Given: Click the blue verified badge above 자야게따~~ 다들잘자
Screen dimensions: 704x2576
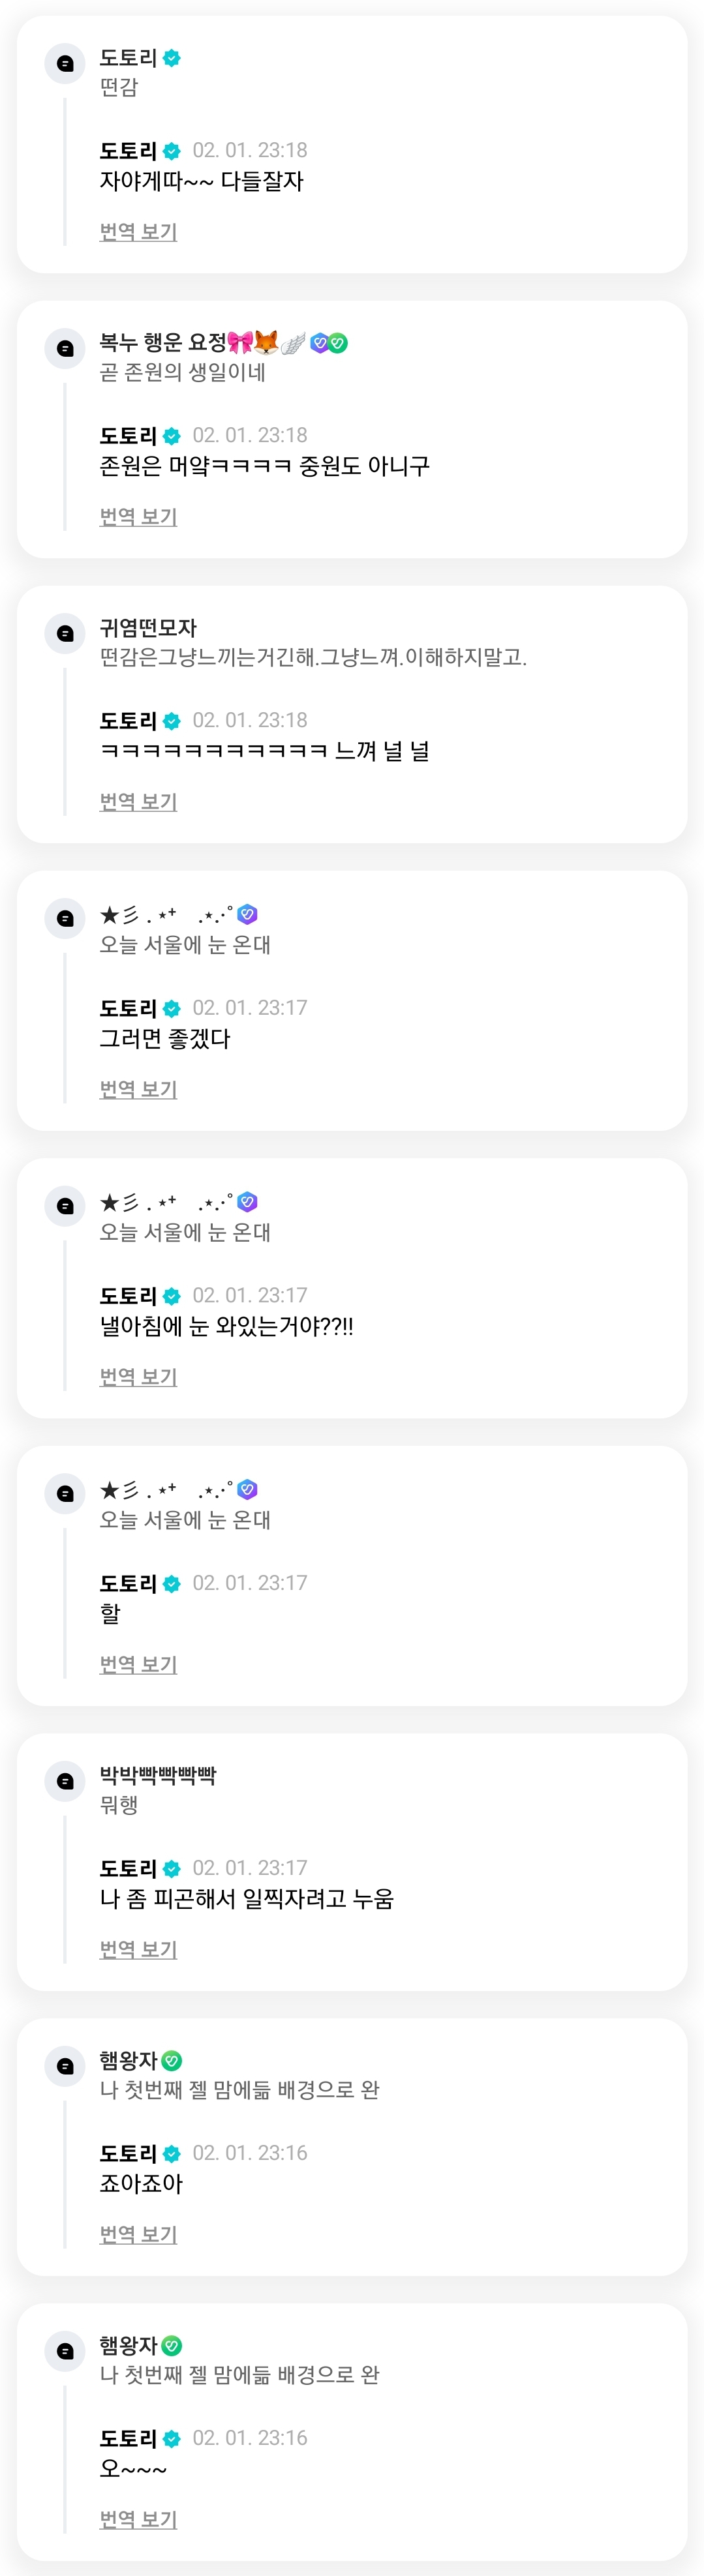Looking at the screenshot, I should (x=172, y=151).
